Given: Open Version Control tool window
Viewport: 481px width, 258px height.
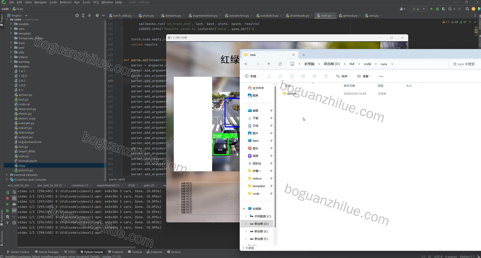Looking at the screenshot, I should (18, 252).
